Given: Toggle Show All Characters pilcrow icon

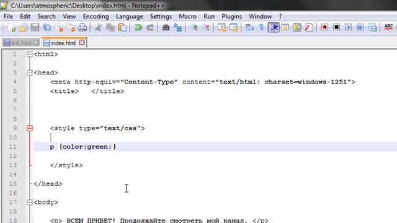Looking at the screenshot, I should 261,27.
